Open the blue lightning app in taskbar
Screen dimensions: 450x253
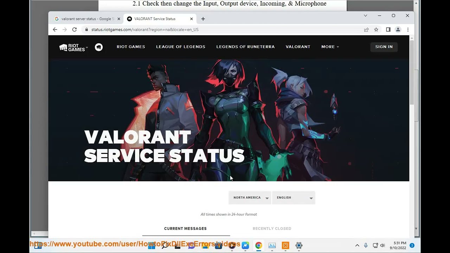point(245,246)
